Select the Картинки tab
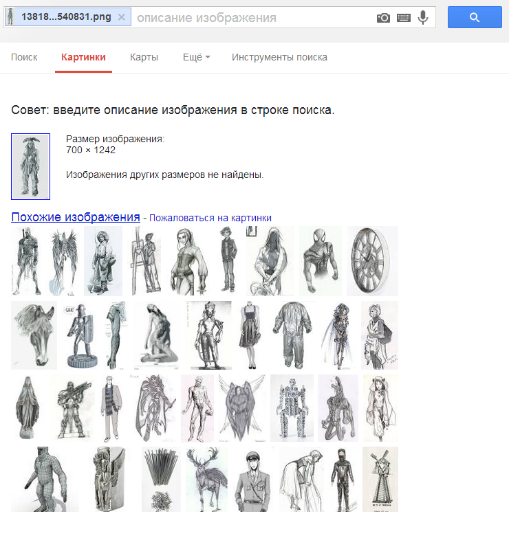The height and width of the screenshot is (538, 509). pyautogui.click(x=83, y=57)
